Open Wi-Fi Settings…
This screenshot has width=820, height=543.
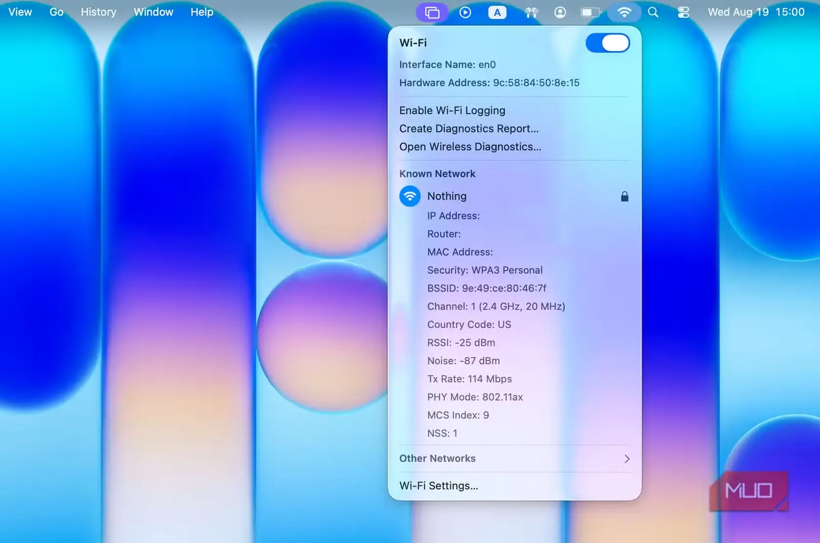[439, 486]
